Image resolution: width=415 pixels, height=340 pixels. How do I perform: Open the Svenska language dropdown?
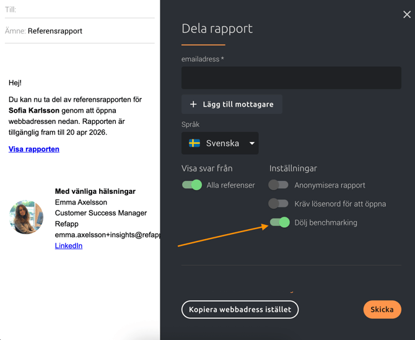[220, 143]
